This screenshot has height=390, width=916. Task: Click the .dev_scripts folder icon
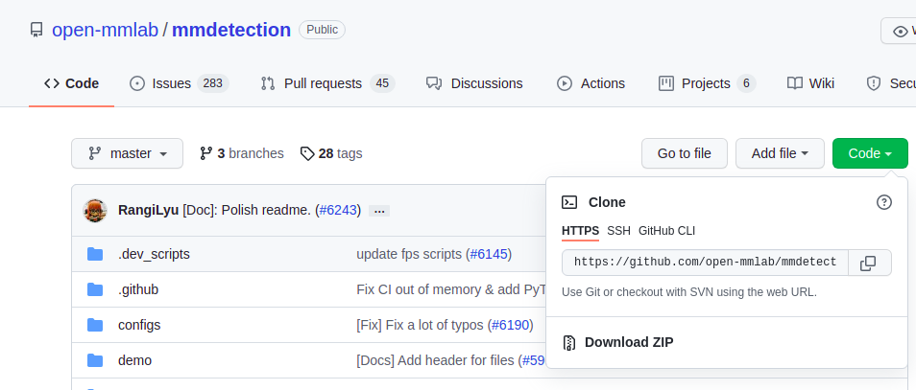coord(95,254)
